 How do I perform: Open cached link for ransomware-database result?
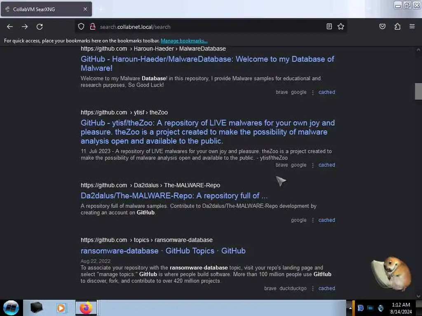[x=327, y=288]
